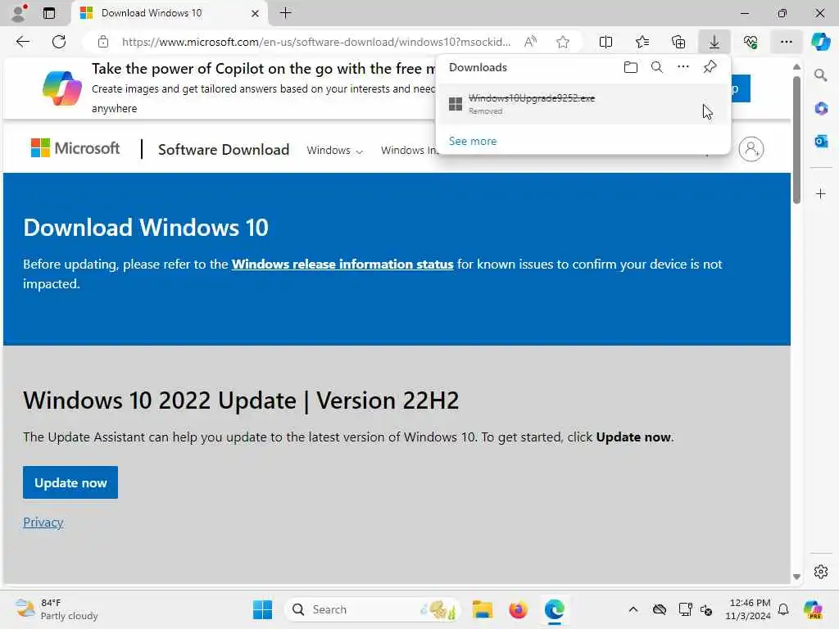Viewport: 839px width, 629px height.
Task: Open sidebar settings gear icon
Action: click(x=820, y=572)
